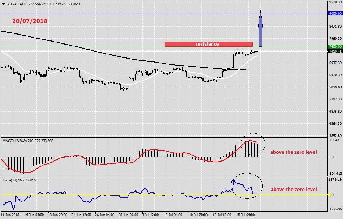Viewport: 343px width, 219px height.
Task: Click the 11 Jun 2018 time axis label
Action: tap(10, 214)
